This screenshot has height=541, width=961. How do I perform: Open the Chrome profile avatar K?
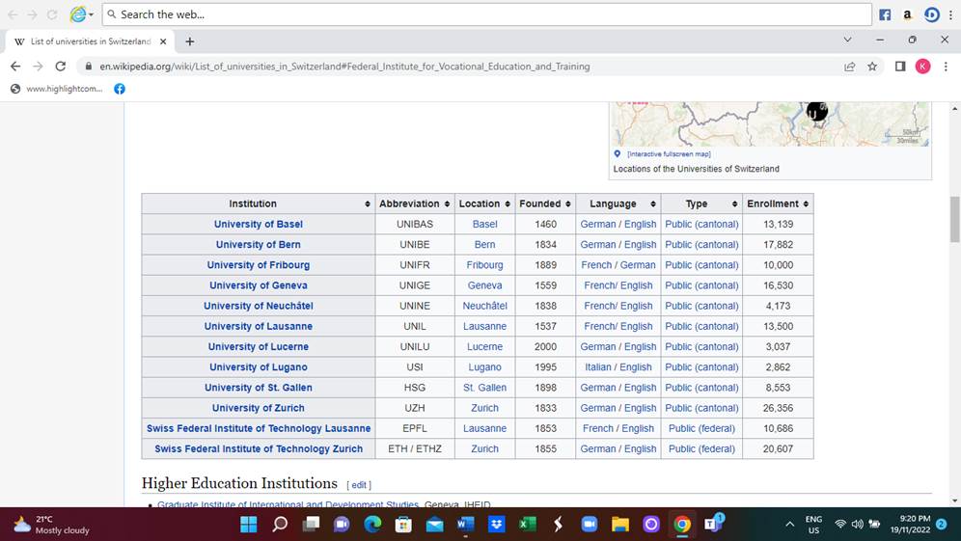point(922,67)
